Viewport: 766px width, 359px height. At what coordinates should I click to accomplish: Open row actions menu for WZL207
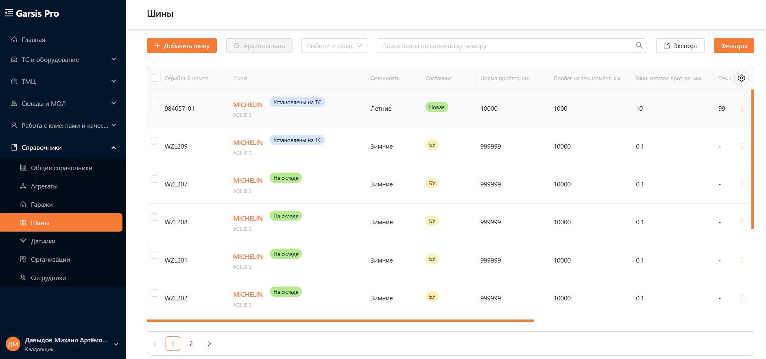pos(742,184)
